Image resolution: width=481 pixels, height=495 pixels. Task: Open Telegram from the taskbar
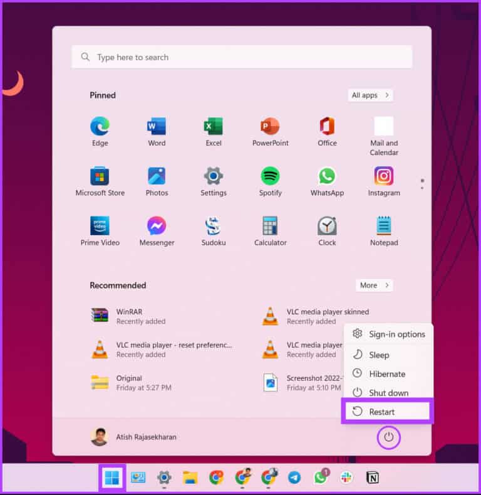[x=294, y=477]
